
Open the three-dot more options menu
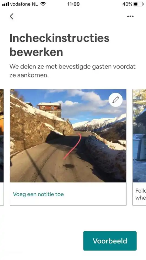click(x=130, y=17)
